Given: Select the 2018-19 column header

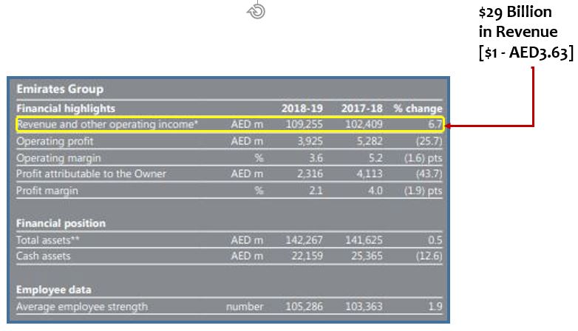Looking at the screenshot, I should 302,108.
